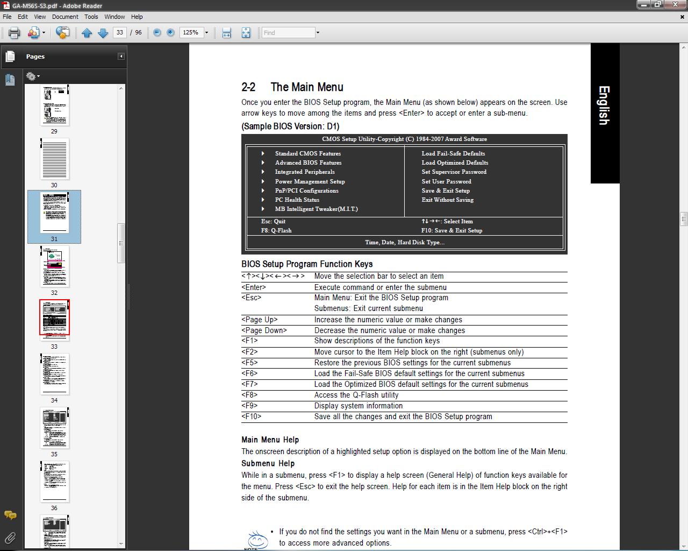This screenshot has height=551, width=688.
Task: Open the Tools menu
Action: [91, 17]
